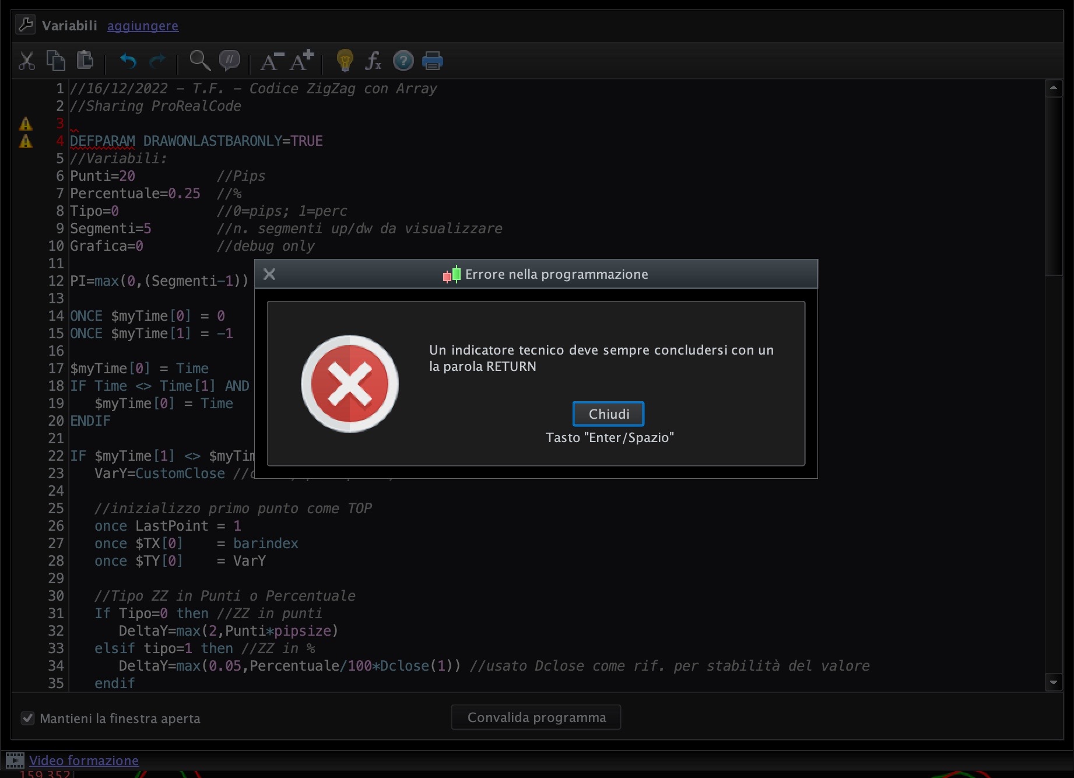Undo last edit with blue arrow
The width and height of the screenshot is (1074, 778).
(x=128, y=61)
